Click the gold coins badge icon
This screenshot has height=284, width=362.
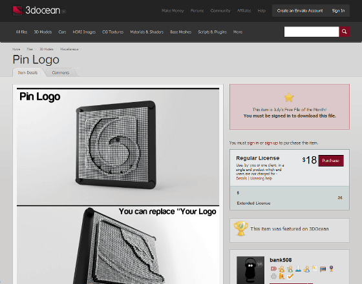point(282,276)
